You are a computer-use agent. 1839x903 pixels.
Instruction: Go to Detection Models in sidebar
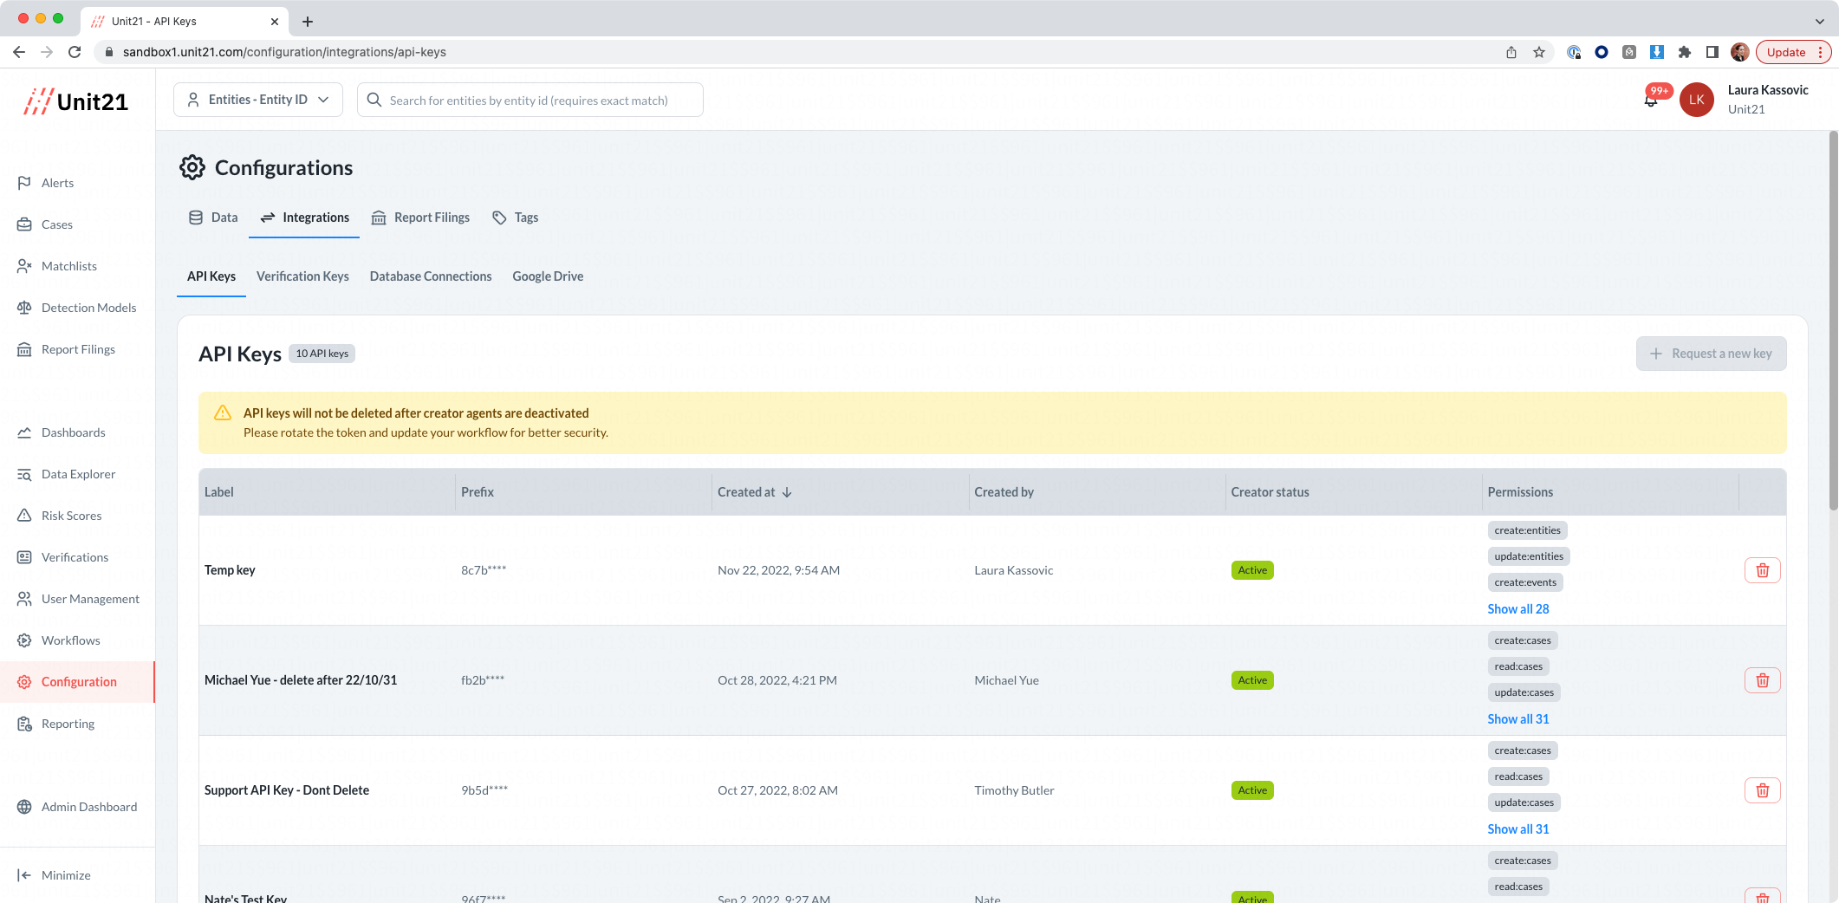pos(88,308)
